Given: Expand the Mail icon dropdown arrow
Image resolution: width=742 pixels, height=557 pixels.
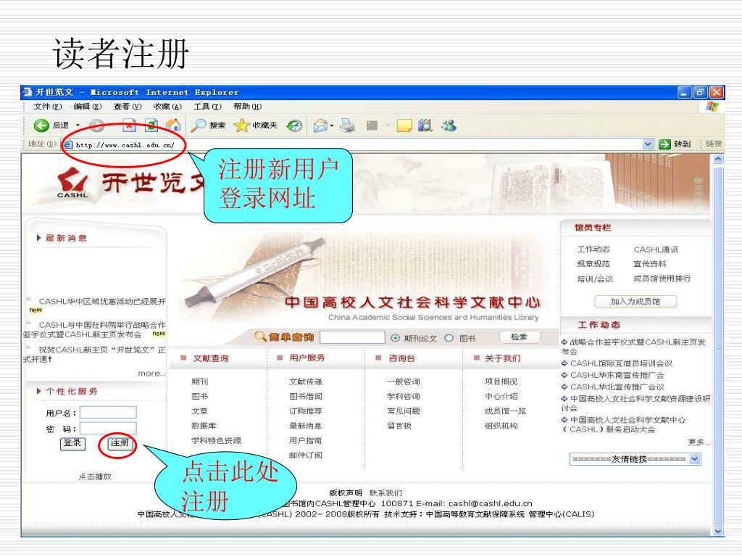Looking at the screenshot, I should (332, 126).
